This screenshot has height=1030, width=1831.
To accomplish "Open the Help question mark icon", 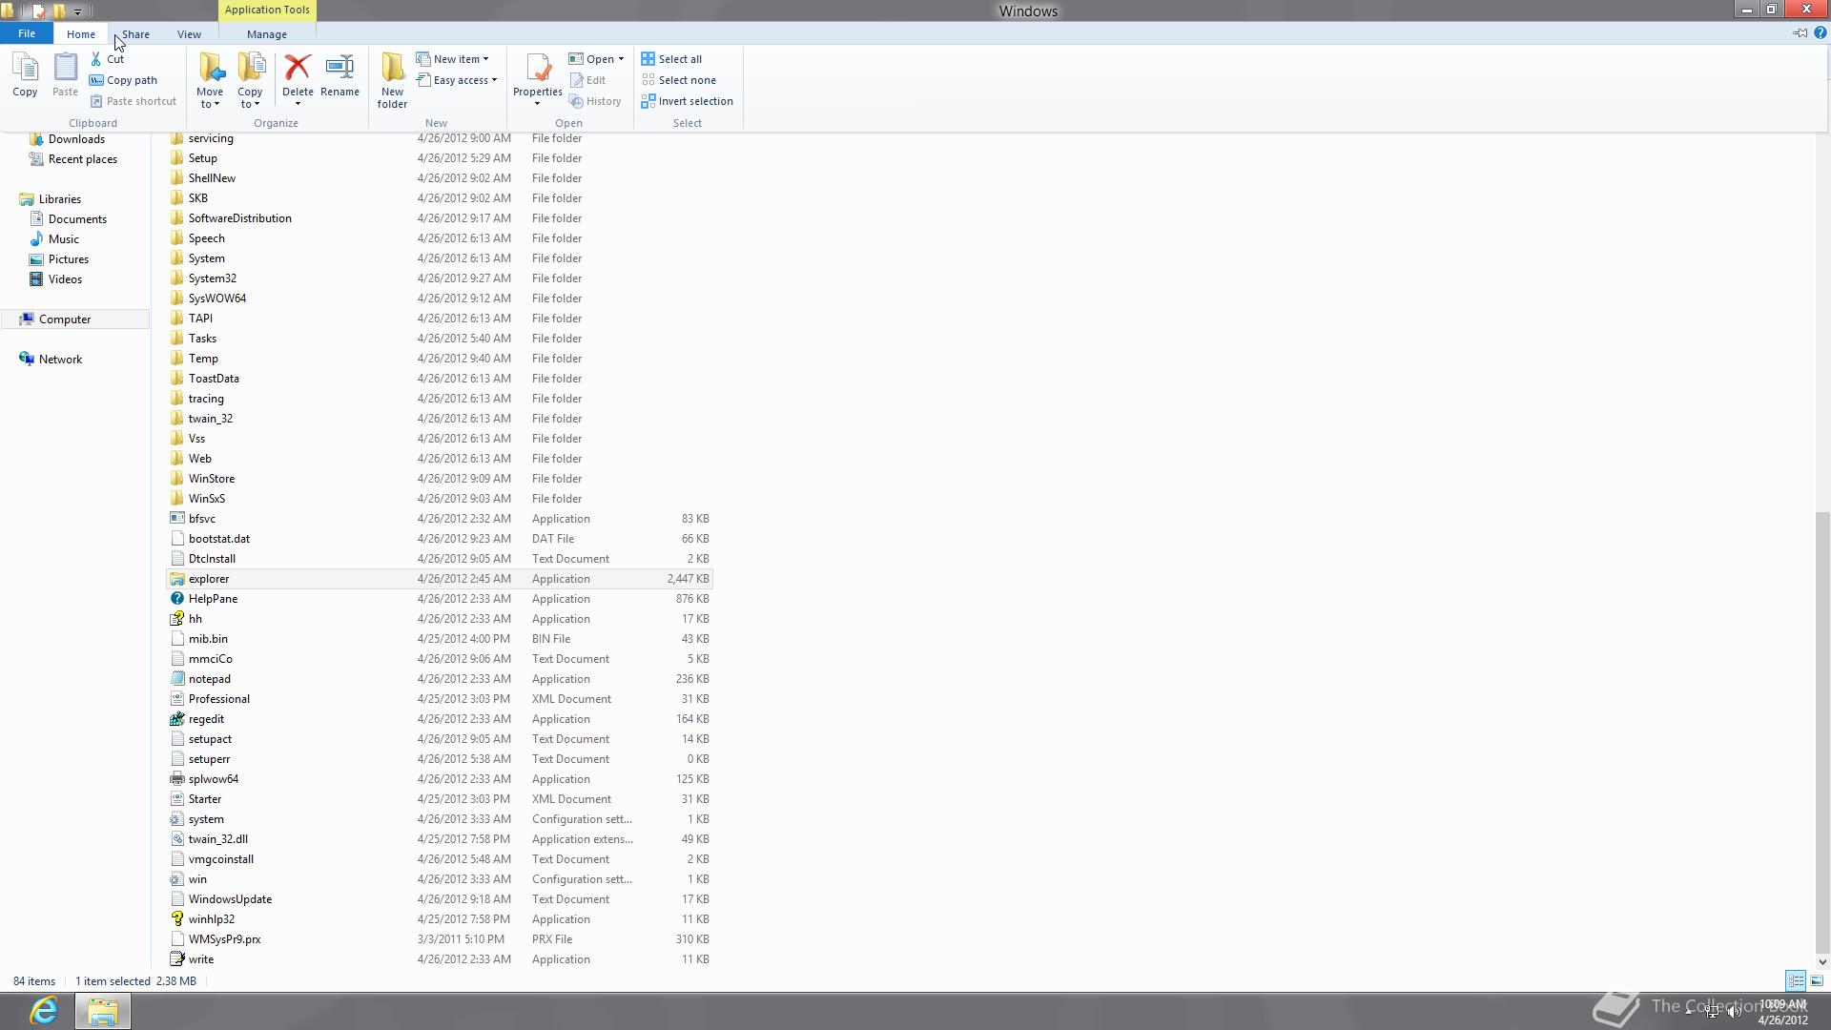I will point(1820,33).
